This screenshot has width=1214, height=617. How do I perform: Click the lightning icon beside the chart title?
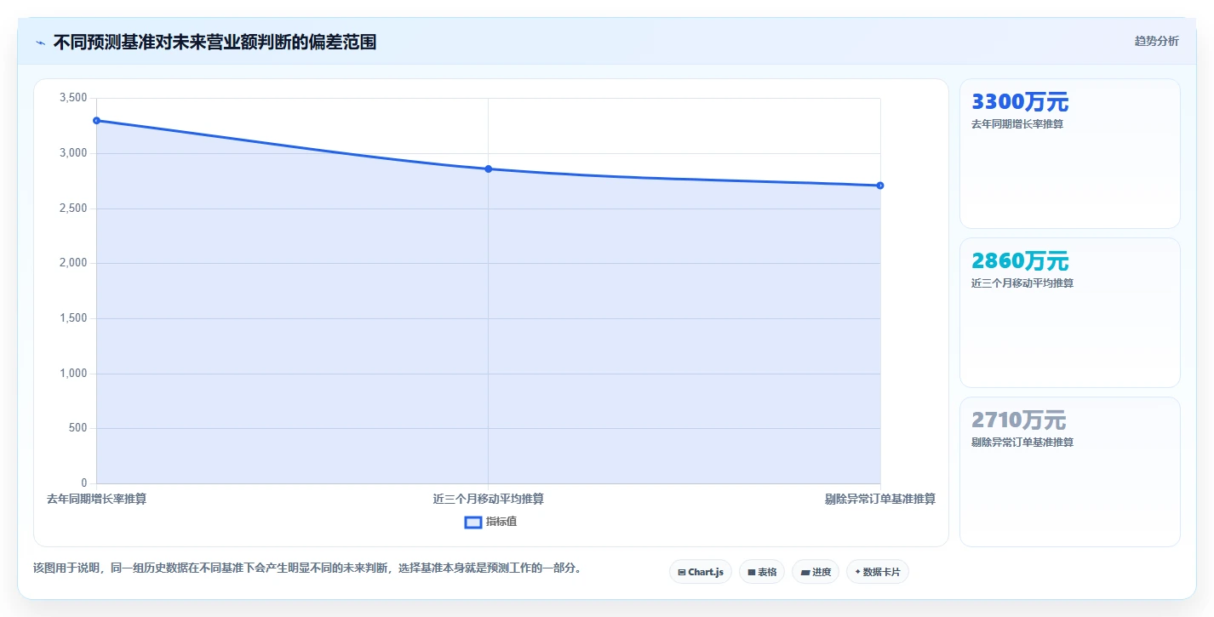point(40,43)
